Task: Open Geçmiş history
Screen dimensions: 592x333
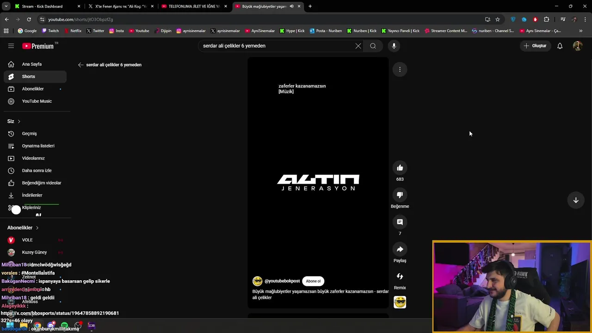Action: pyautogui.click(x=35, y=134)
